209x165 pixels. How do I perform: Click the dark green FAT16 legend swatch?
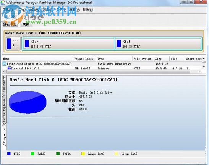58,154
